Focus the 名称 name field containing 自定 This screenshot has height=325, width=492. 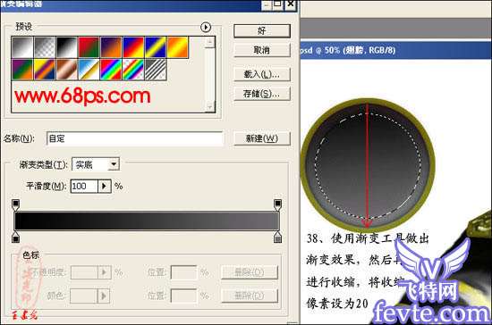(x=135, y=138)
